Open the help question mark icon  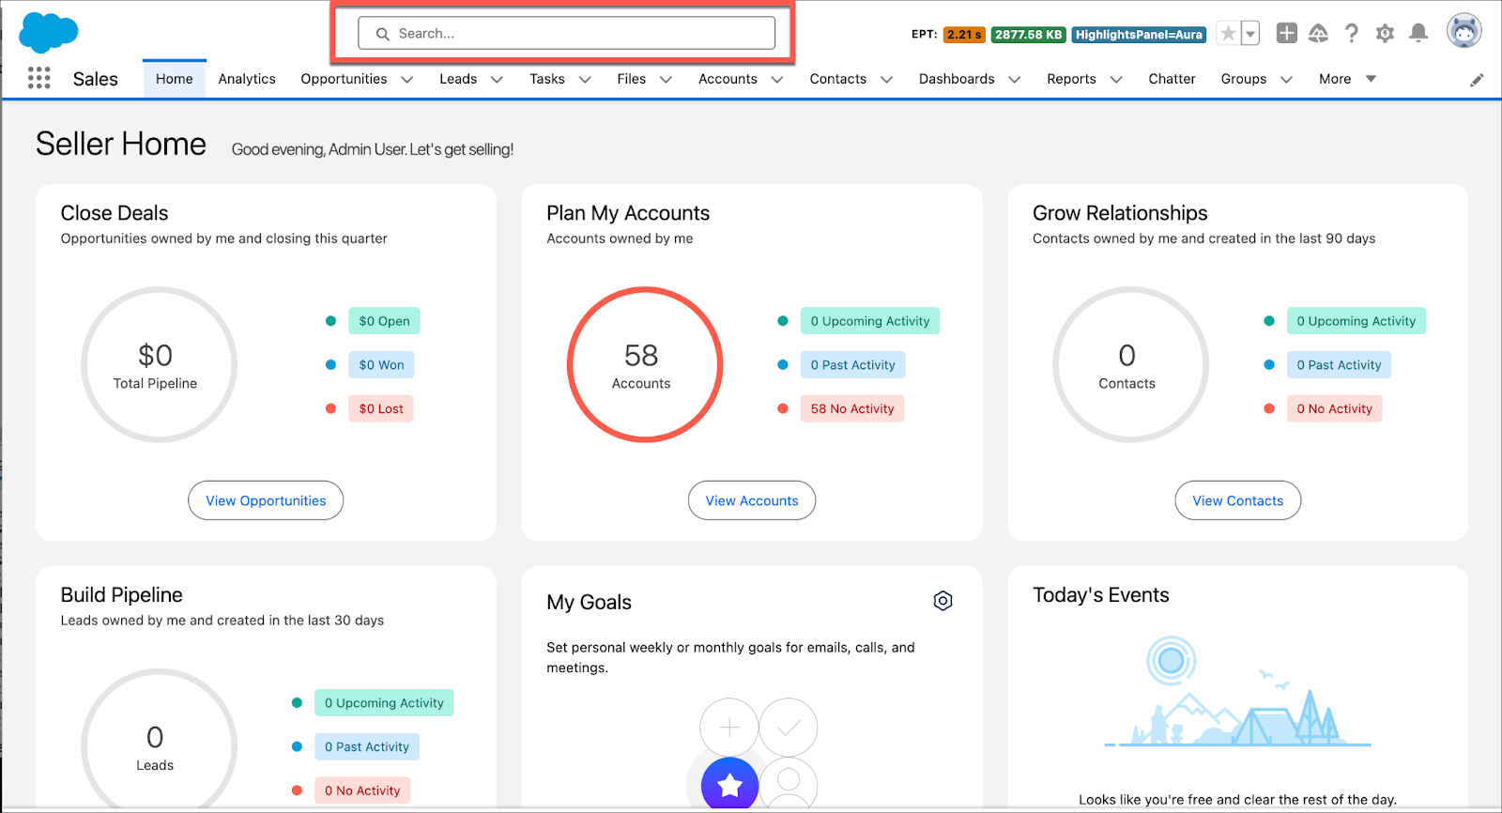point(1351,34)
